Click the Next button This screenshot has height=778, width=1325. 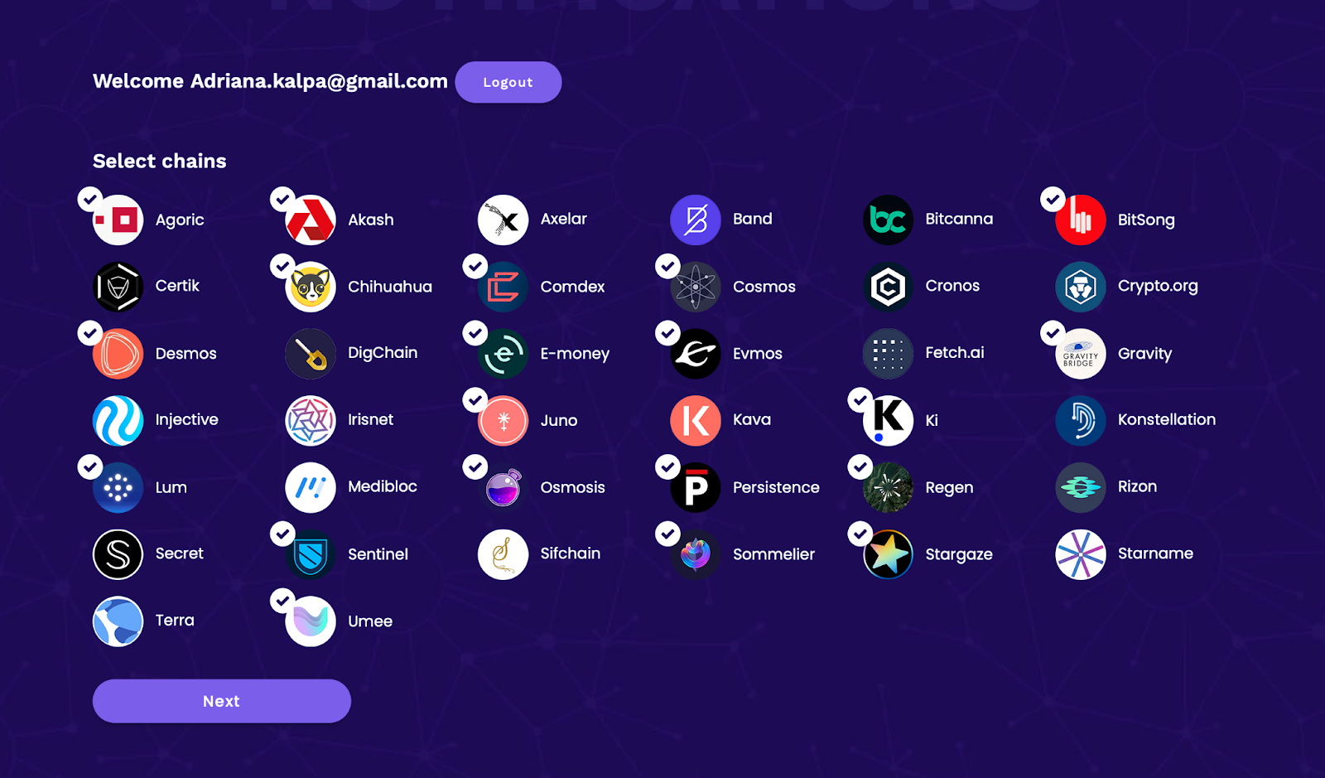click(x=222, y=701)
